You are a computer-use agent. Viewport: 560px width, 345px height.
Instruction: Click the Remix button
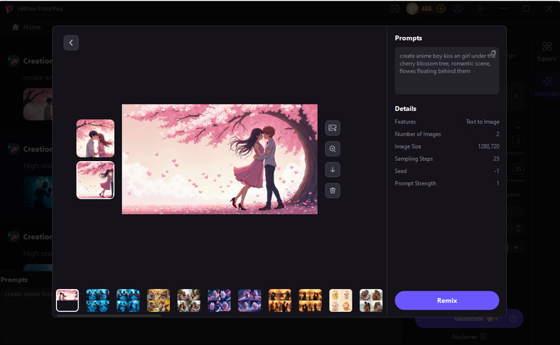pos(447,301)
